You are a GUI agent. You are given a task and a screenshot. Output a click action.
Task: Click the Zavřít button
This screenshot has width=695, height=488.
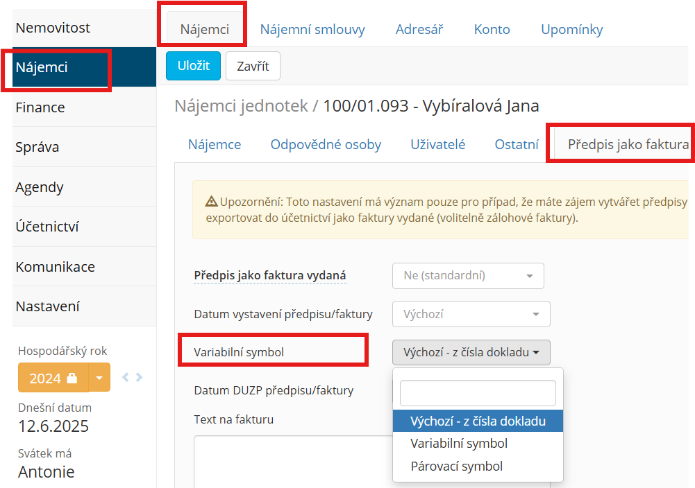coord(253,66)
